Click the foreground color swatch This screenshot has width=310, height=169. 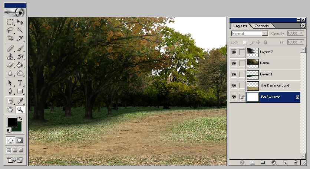coord(11,122)
